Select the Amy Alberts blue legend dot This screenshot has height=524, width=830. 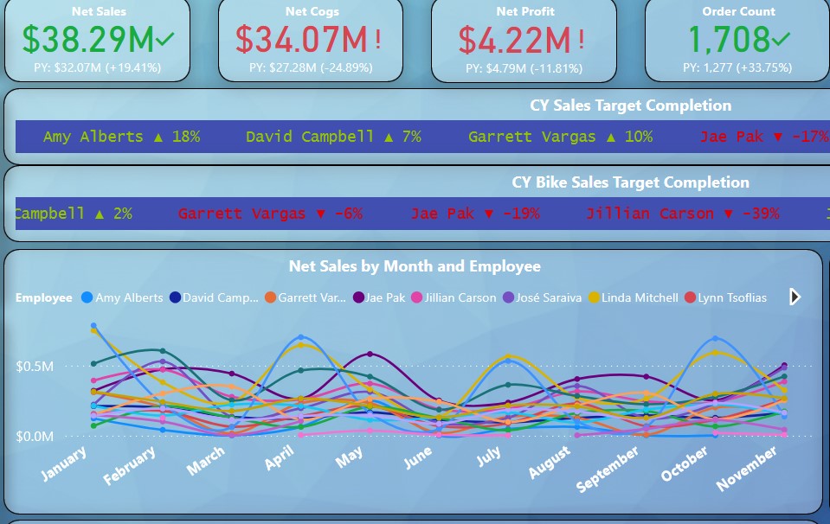pos(86,297)
